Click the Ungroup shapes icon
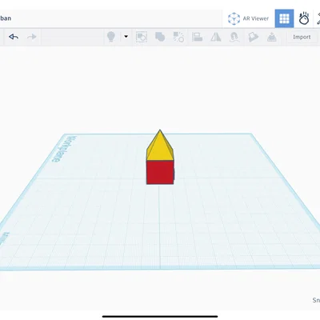The height and width of the screenshot is (320, 320). 178,37
